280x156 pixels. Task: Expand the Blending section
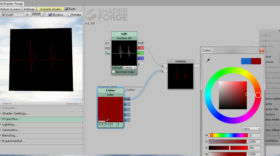click(41, 136)
